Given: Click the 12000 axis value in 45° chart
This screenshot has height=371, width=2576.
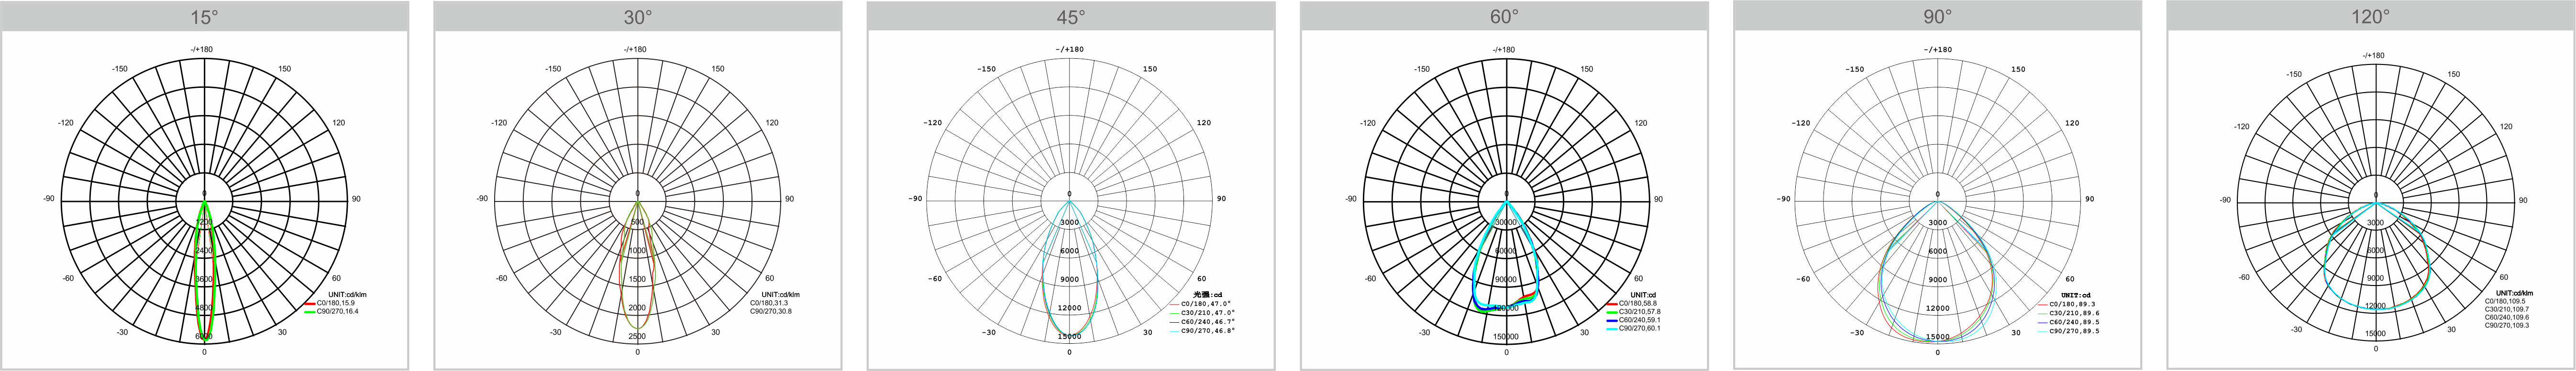Looking at the screenshot, I should pos(1070,308).
